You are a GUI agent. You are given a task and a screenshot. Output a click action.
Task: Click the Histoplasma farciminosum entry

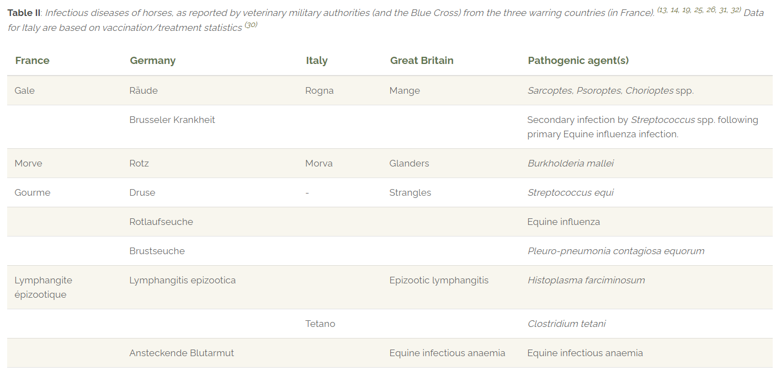point(586,280)
